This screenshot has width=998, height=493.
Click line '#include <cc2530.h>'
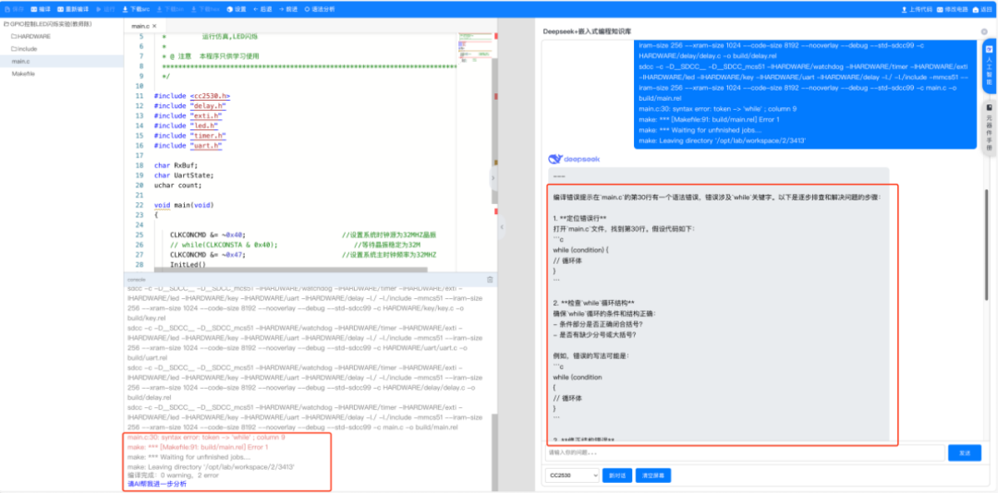coord(191,95)
